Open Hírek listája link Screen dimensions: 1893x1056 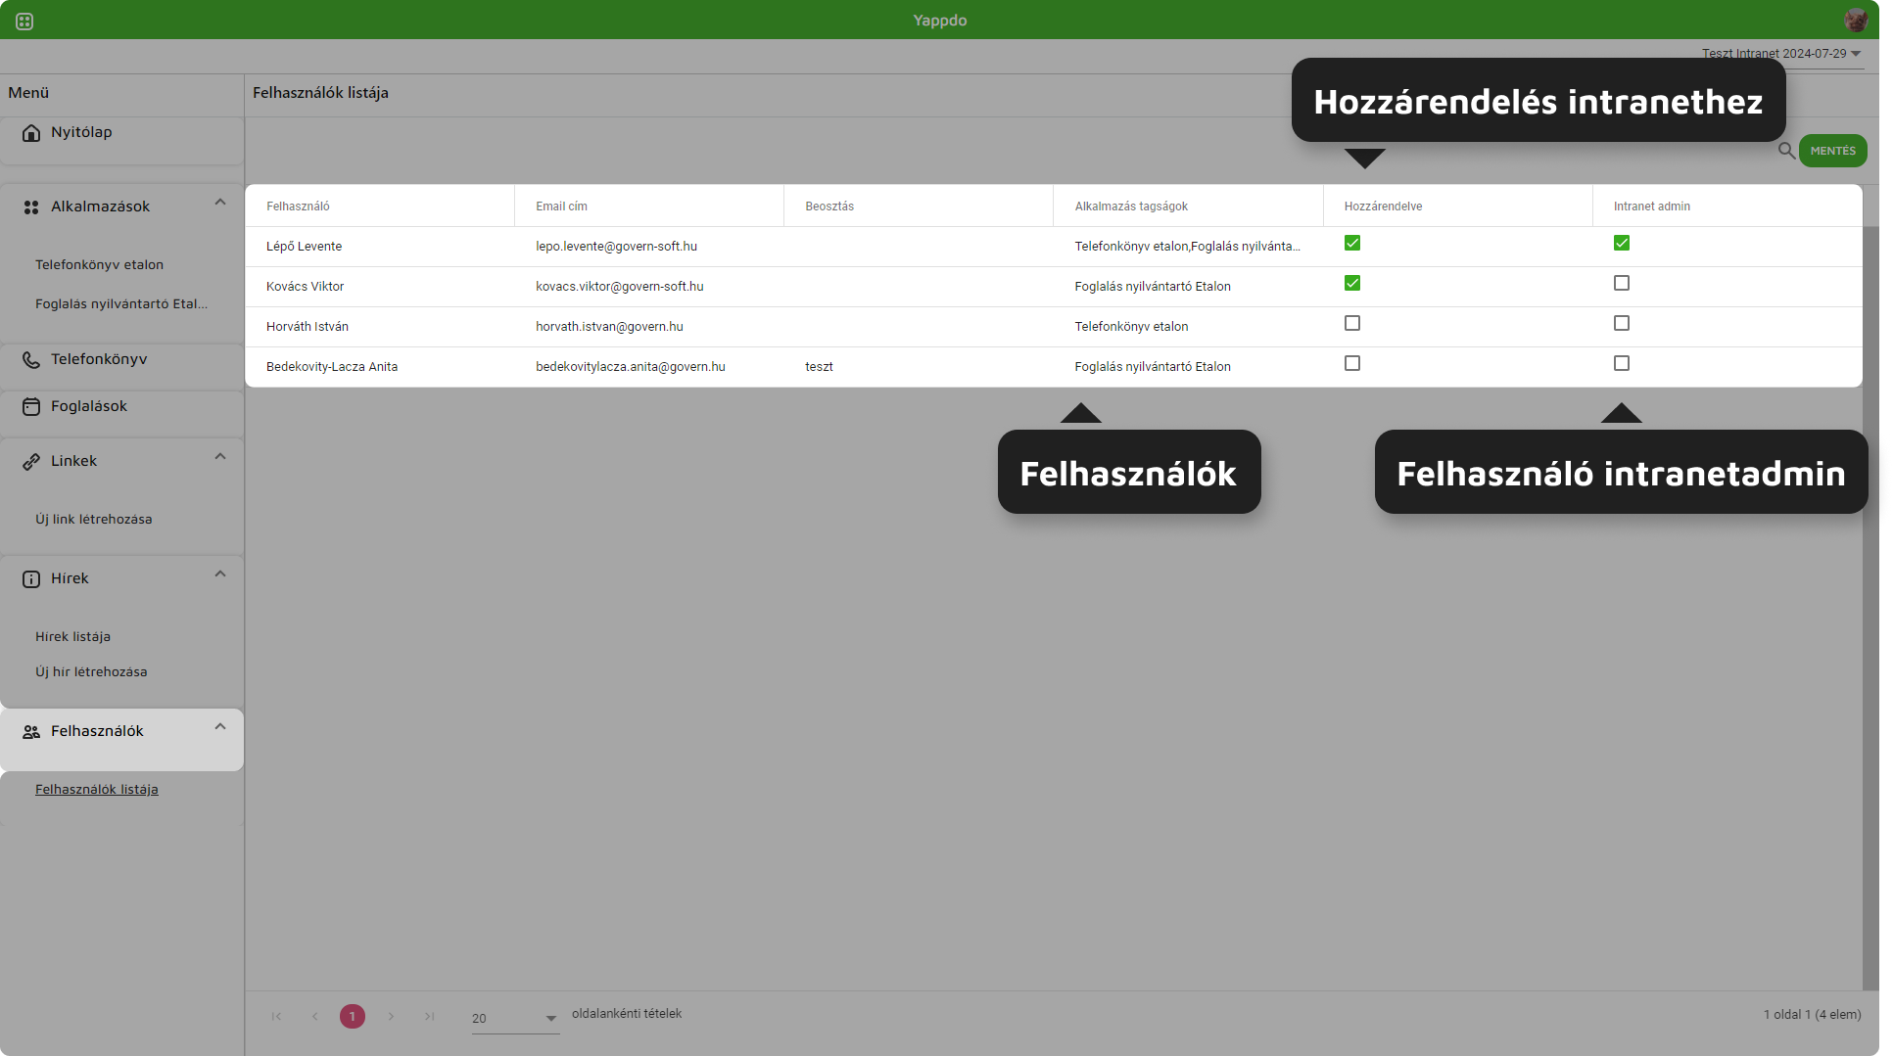(x=72, y=637)
